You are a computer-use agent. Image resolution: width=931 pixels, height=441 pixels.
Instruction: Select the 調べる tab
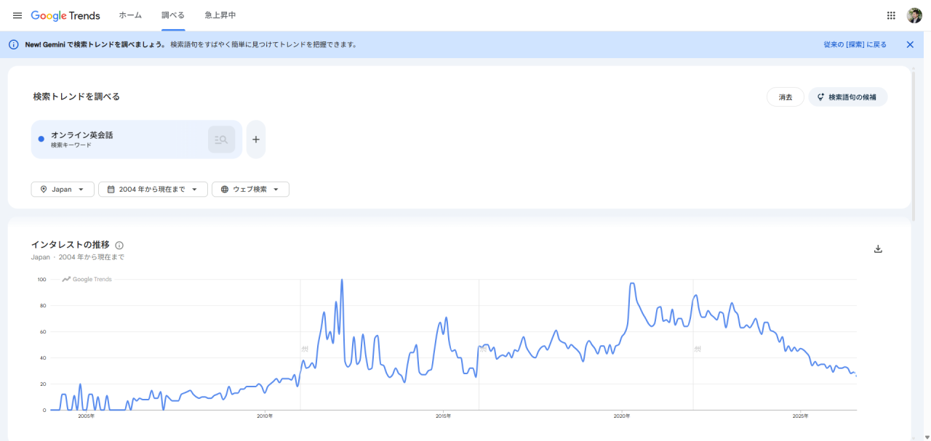pyautogui.click(x=173, y=15)
